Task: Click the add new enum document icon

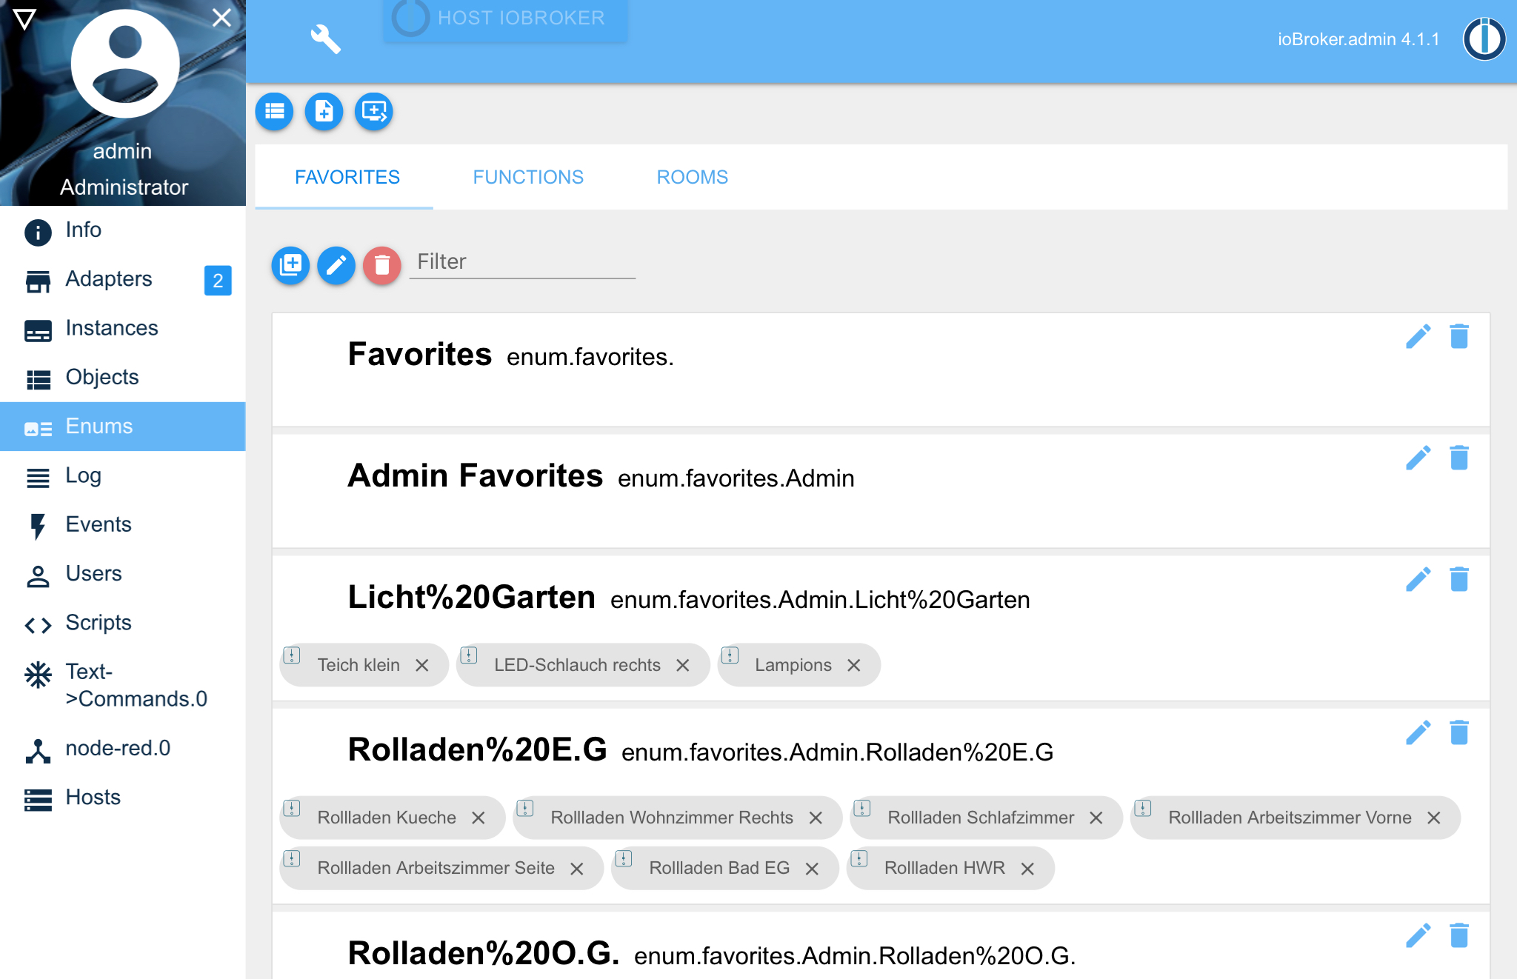Action: (x=324, y=112)
